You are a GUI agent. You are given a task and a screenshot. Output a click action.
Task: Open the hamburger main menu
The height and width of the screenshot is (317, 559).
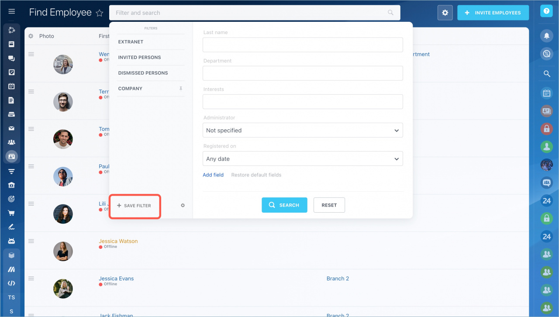[x=12, y=11]
